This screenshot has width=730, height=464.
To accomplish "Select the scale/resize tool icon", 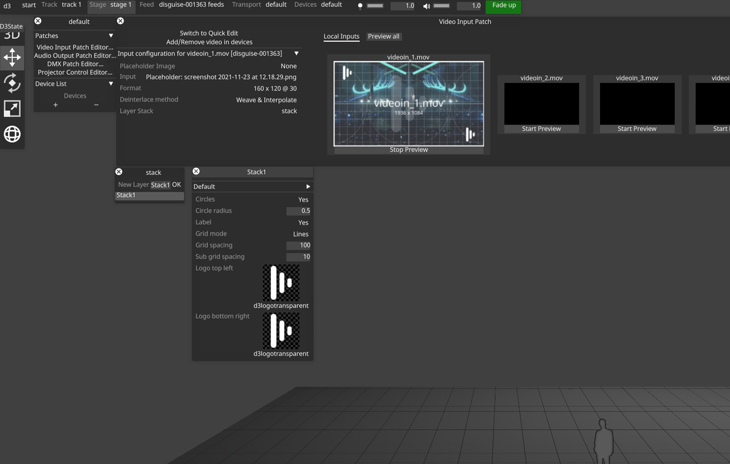I will tap(12, 109).
